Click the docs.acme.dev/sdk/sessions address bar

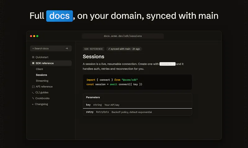123,36
